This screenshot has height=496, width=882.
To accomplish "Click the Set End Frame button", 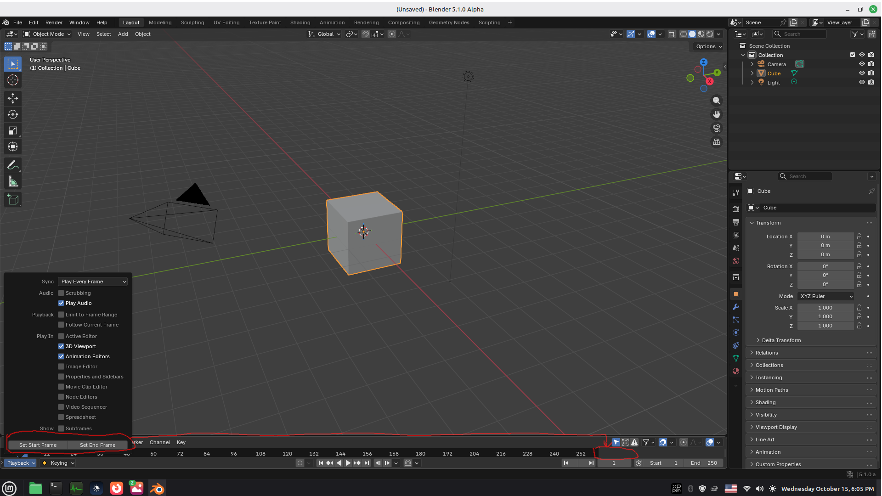I will pos(97,445).
